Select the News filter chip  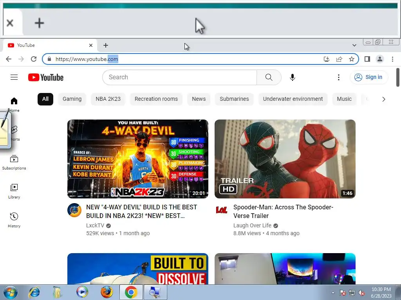click(x=199, y=99)
